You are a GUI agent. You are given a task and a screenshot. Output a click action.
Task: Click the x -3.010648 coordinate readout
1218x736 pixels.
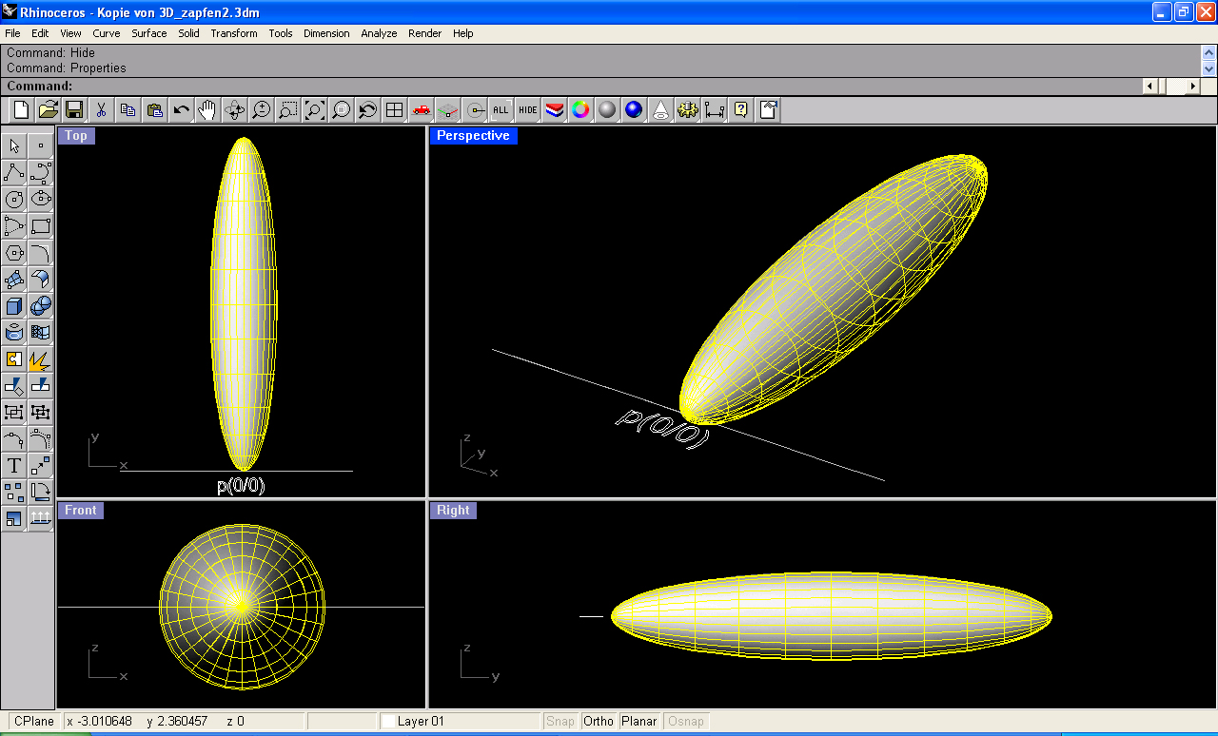pos(100,722)
